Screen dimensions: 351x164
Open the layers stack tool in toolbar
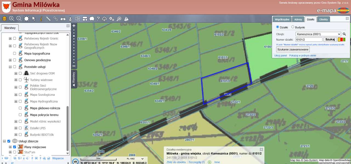pyautogui.click(x=4, y=19)
